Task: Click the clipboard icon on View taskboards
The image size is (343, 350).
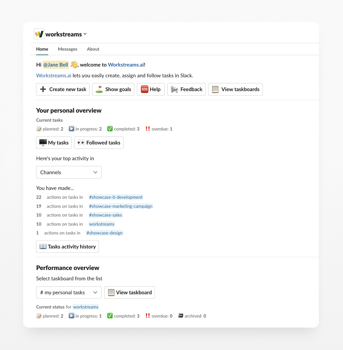Action: point(215,89)
